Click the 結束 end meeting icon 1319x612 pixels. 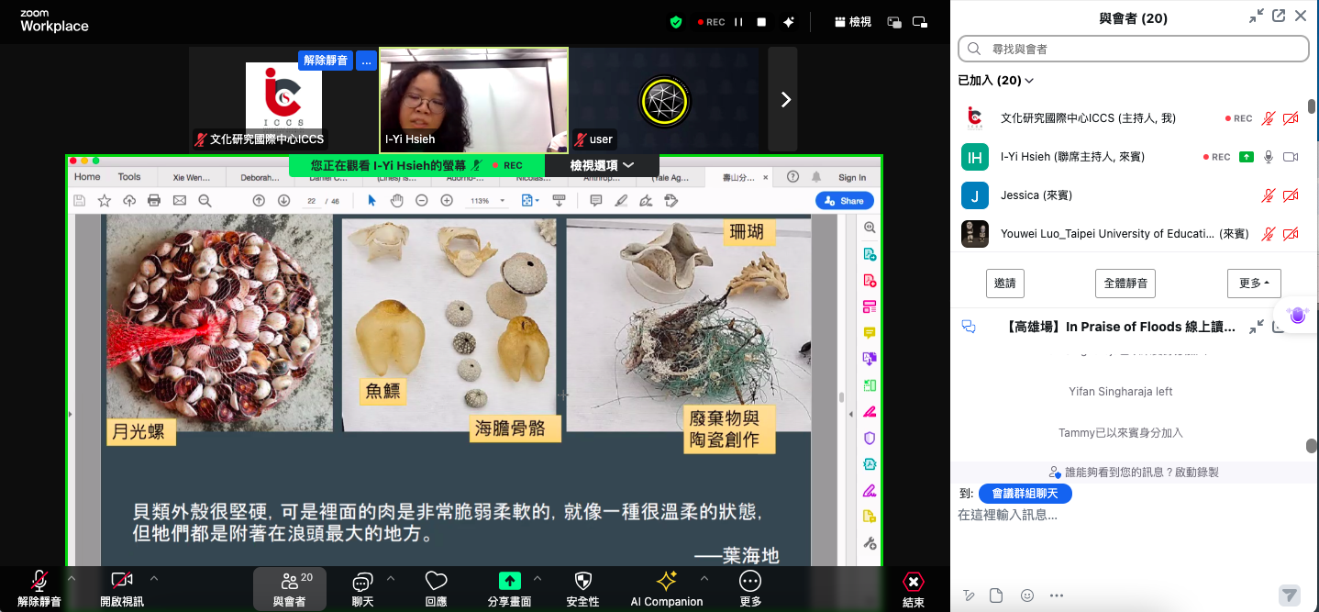click(913, 582)
